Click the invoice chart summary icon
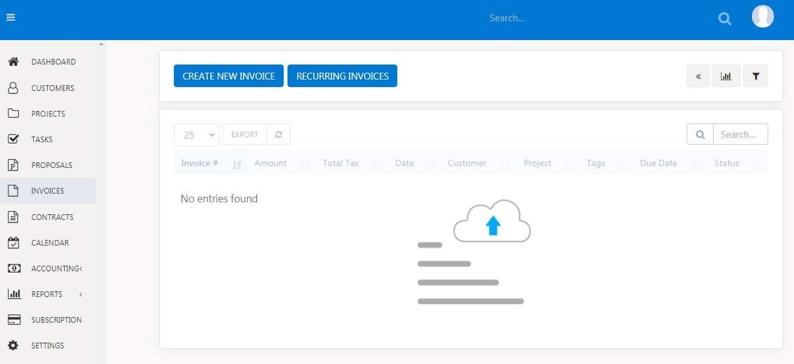The image size is (794, 364). (x=726, y=76)
